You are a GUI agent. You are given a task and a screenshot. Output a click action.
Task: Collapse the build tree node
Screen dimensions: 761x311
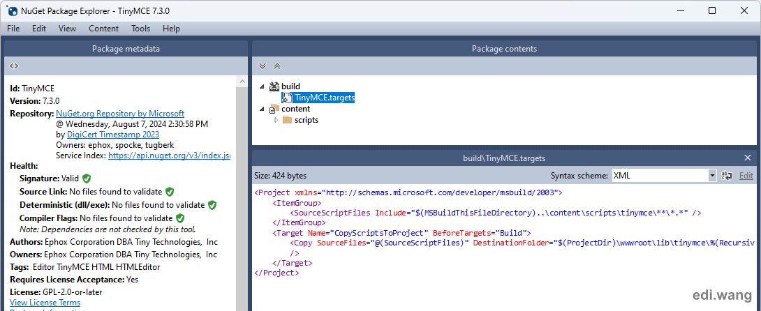tap(263, 86)
